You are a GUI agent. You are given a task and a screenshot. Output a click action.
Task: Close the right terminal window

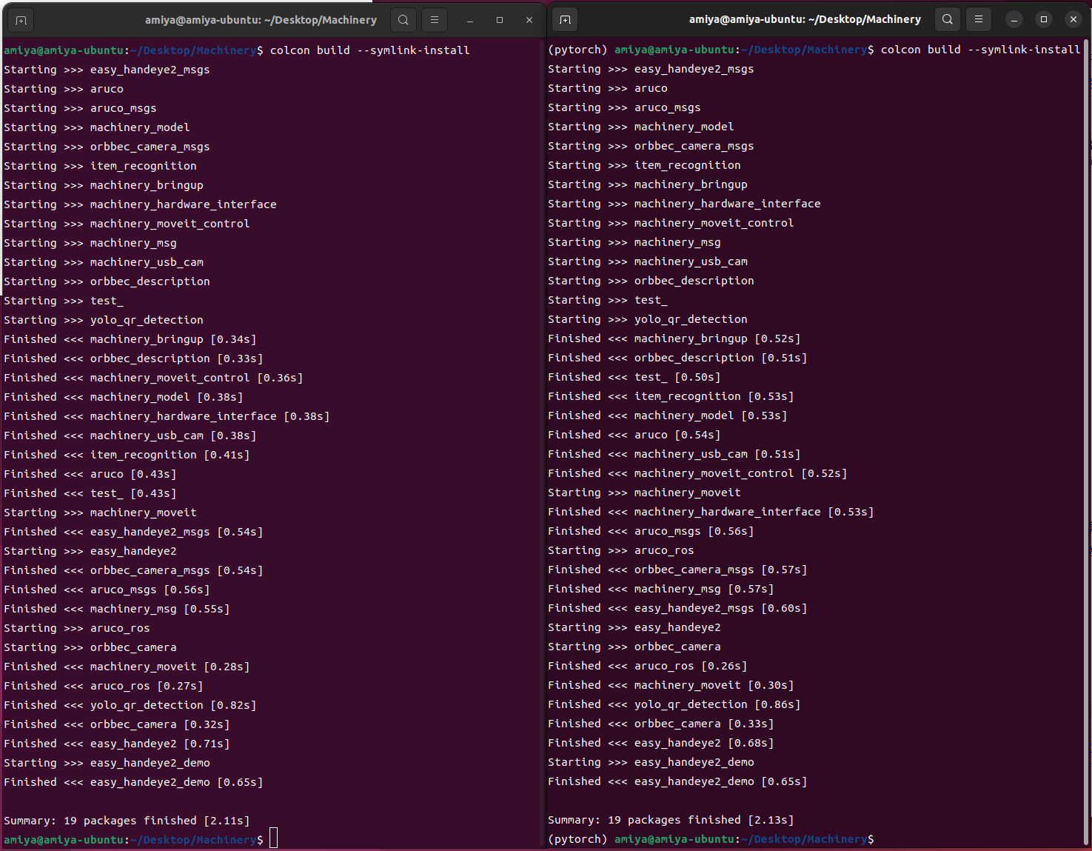(x=1073, y=20)
